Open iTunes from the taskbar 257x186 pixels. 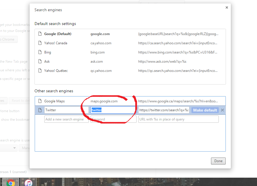coord(28,182)
